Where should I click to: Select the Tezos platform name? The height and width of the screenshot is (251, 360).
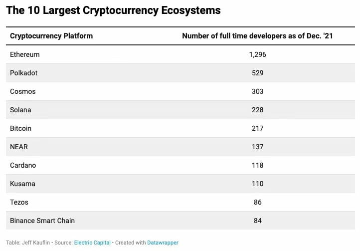(x=19, y=202)
